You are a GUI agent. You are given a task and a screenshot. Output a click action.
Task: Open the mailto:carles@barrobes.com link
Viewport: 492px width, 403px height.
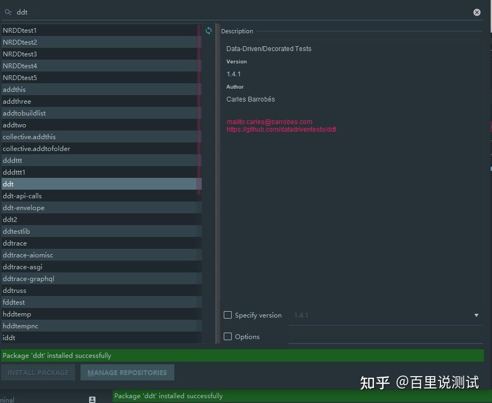(x=269, y=121)
